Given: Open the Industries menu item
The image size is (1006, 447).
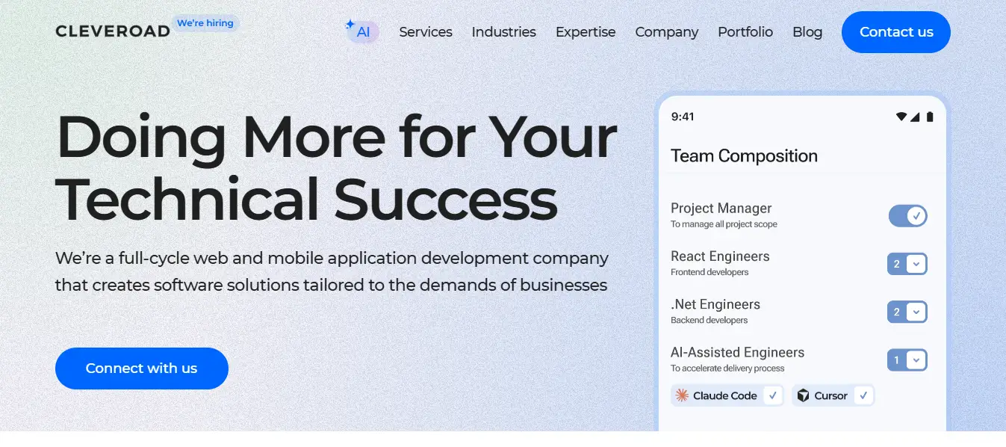Looking at the screenshot, I should click(x=503, y=32).
